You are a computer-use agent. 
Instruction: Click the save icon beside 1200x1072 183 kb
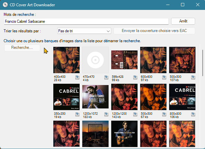106,114
